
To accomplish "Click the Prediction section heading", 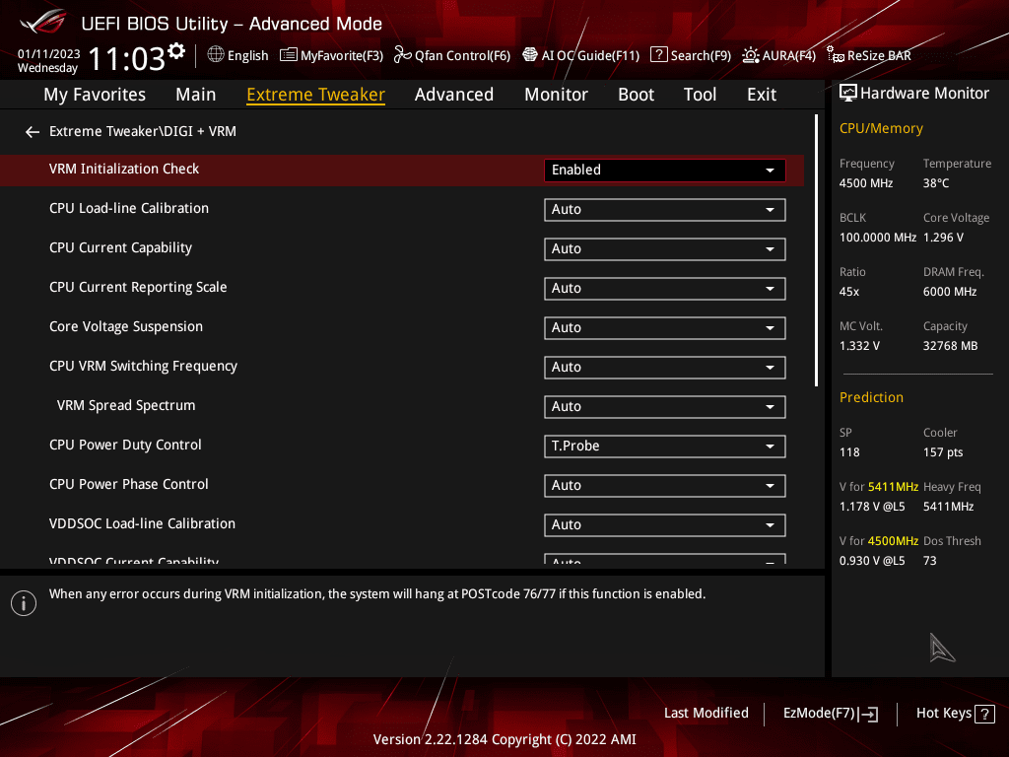I will click(x=871, y=397).
